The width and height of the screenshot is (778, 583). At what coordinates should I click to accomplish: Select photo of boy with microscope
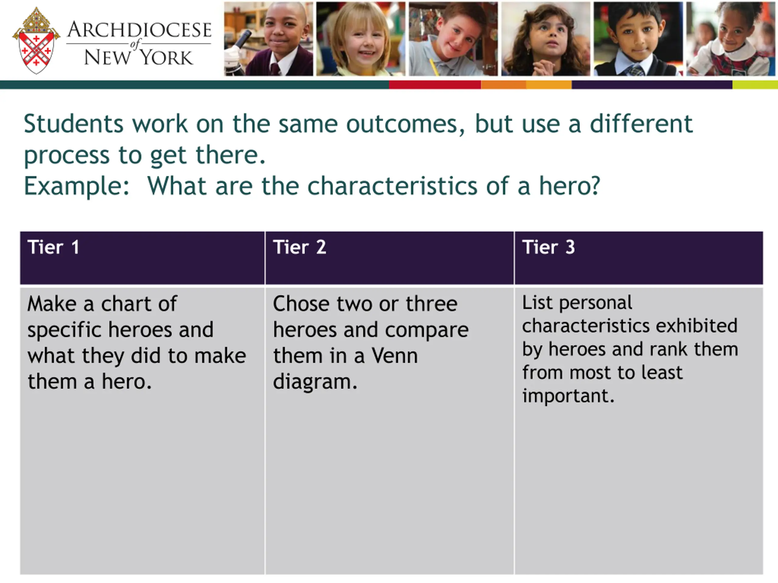coord(269,39)
